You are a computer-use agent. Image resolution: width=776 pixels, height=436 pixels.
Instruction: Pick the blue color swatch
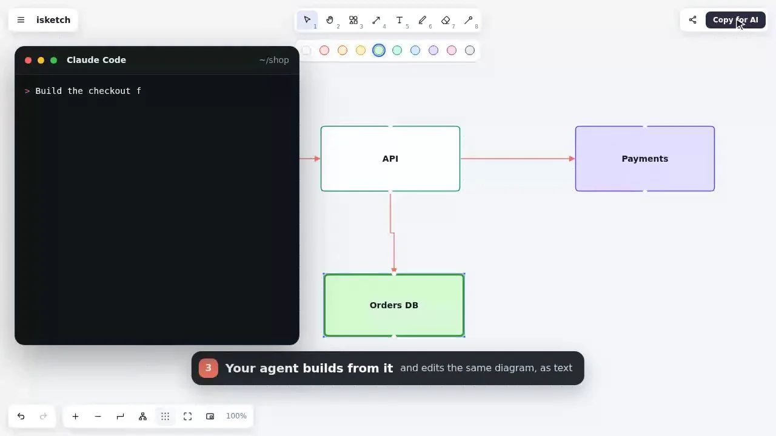(415, 50)
